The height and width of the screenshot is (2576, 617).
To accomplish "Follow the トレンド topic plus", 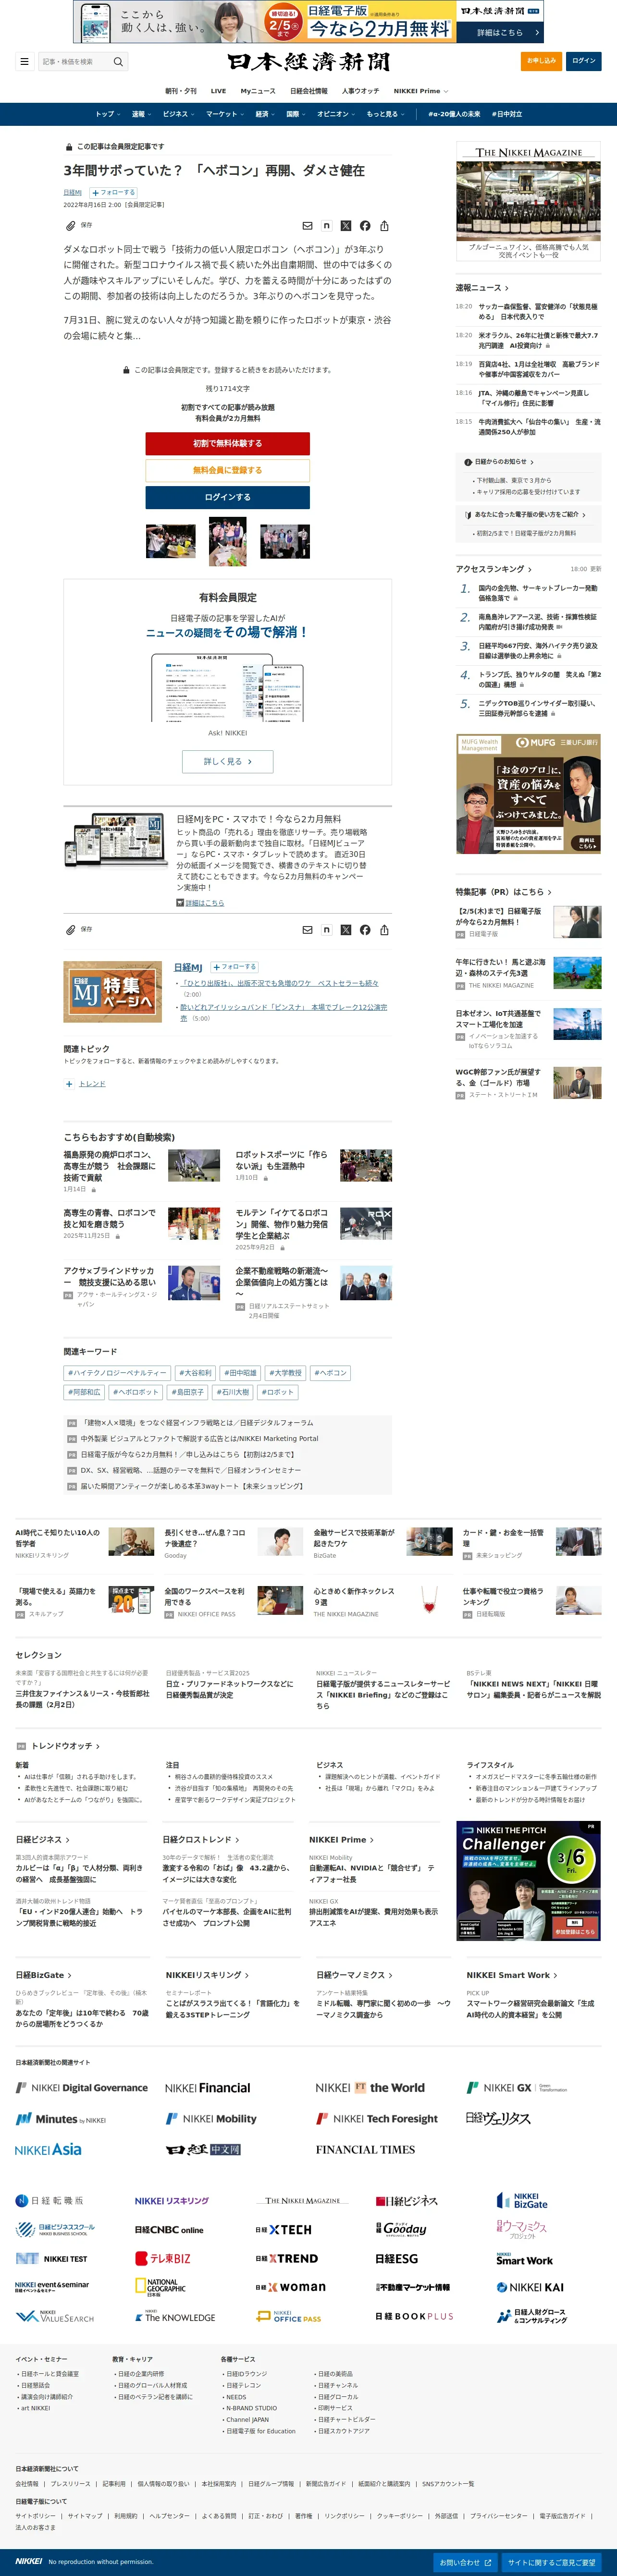I will (69, 1084).
